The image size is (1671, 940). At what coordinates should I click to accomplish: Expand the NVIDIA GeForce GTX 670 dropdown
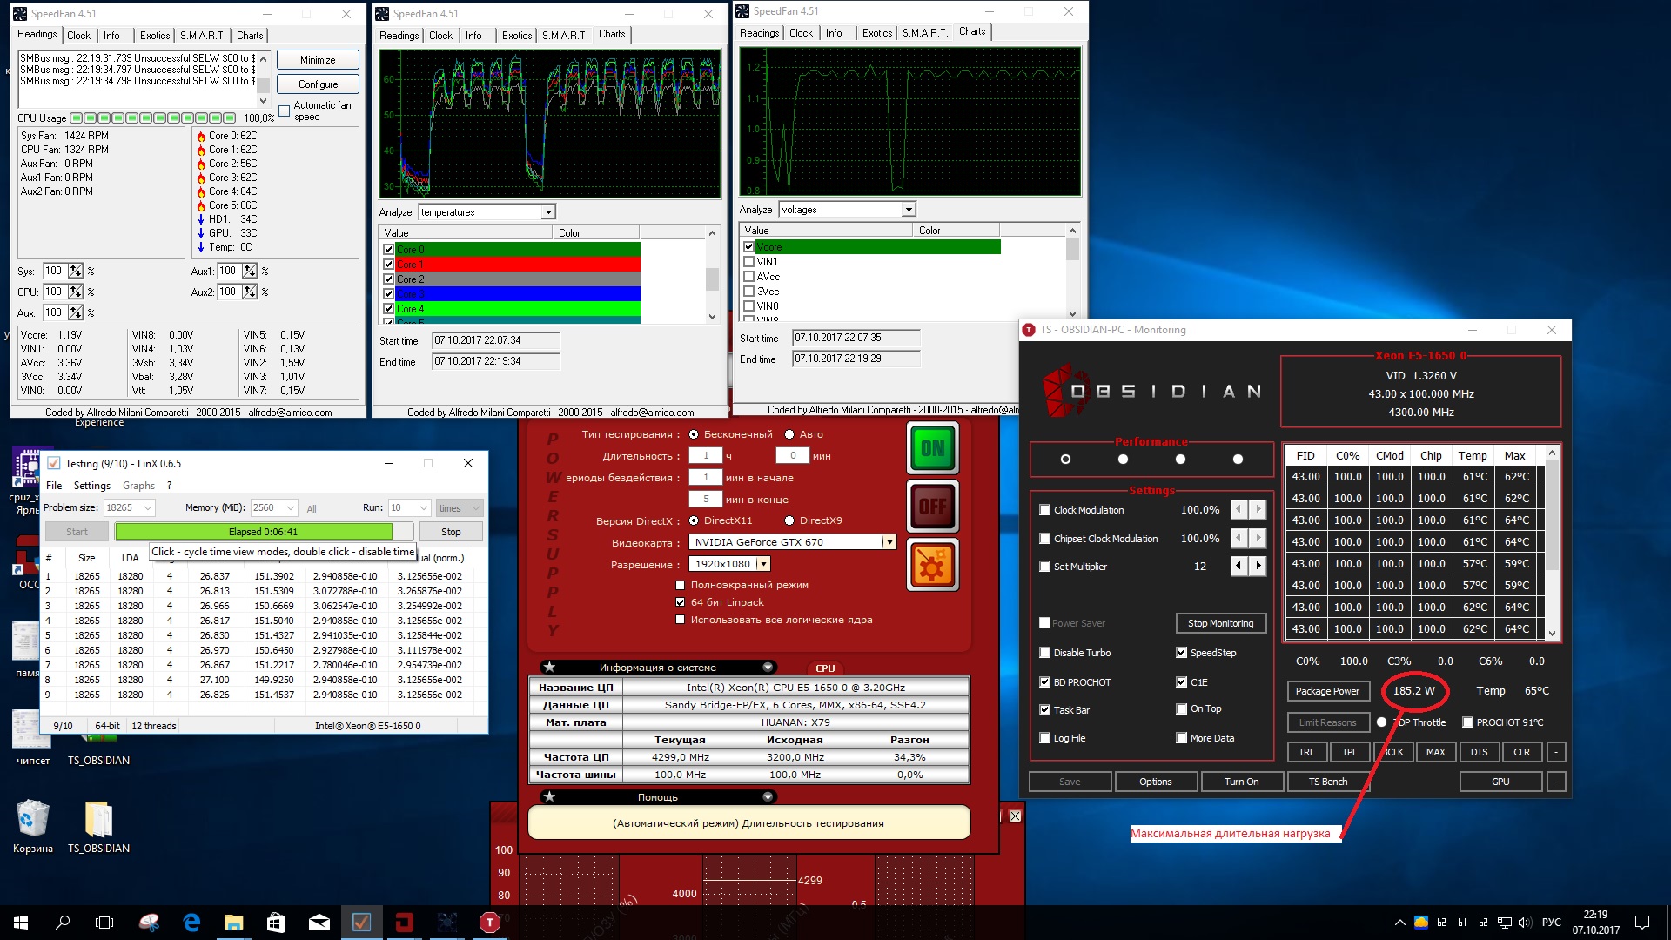click(889, 542)
